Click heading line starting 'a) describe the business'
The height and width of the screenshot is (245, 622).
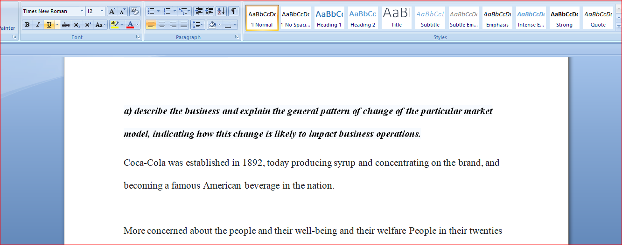coord(308,111)
